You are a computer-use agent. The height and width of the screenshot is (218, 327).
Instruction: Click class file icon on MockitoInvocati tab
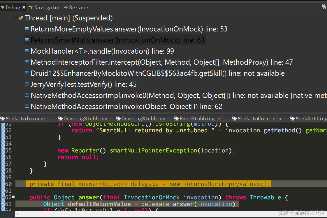3,119
